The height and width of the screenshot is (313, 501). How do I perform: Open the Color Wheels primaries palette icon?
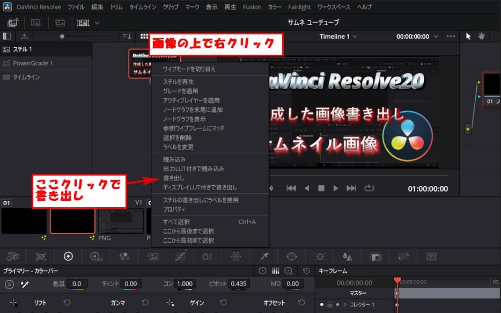point(68,257)
